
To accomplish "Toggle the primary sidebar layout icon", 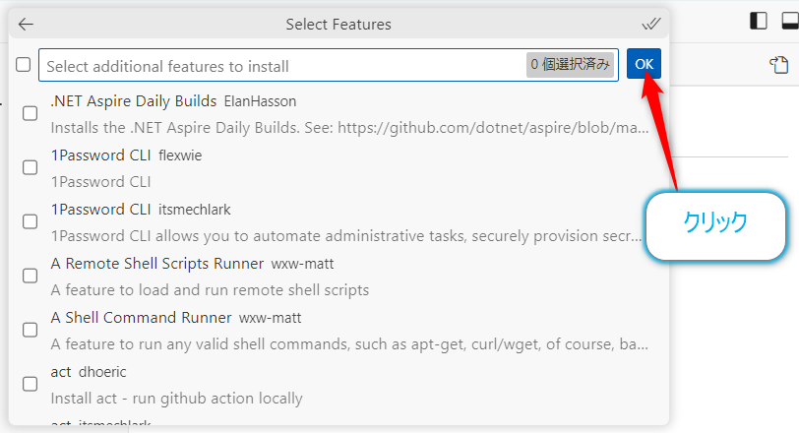I will coord(759,21).
